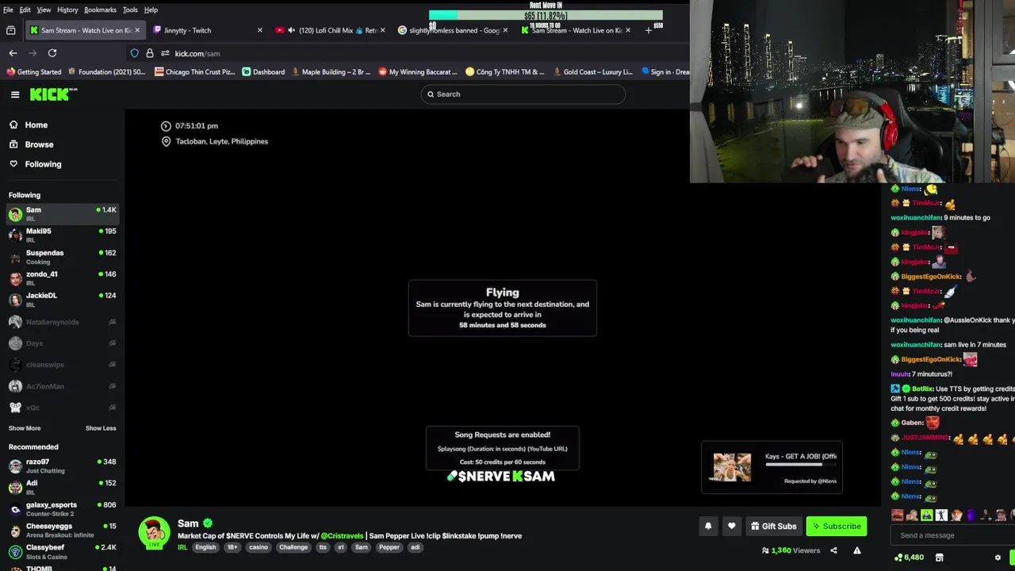Reload the page with refresh icon
Screen dimensions: 1015x571
tap(52, 53)
